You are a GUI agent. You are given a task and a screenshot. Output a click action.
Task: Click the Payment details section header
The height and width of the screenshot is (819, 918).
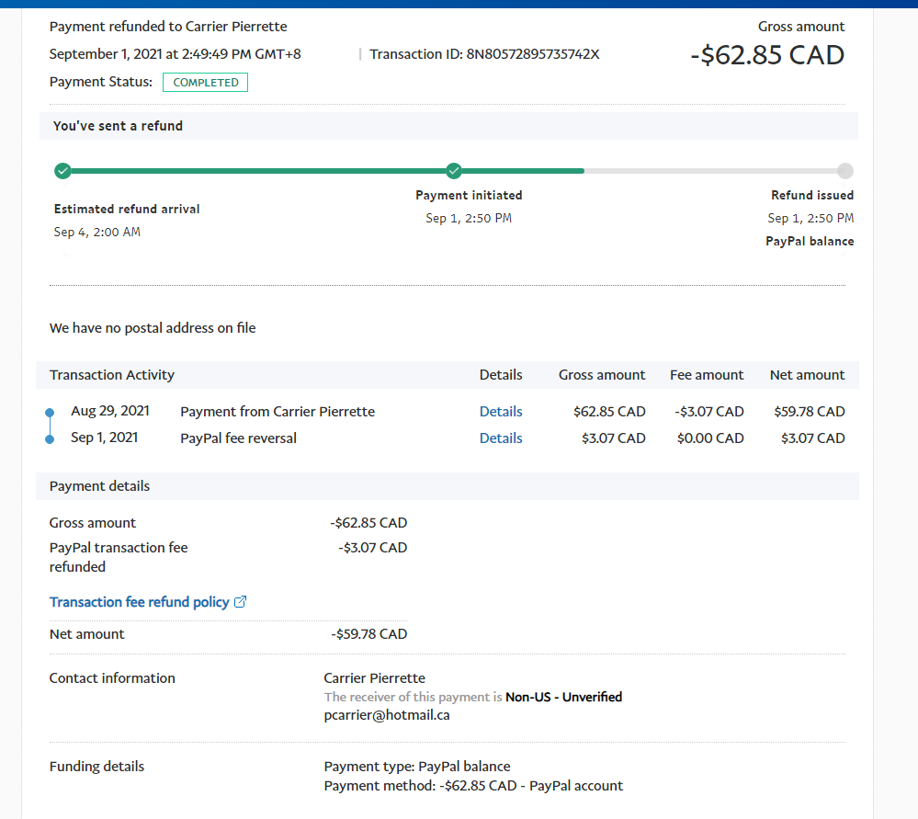pyautogui.click(x=99, y=486)
